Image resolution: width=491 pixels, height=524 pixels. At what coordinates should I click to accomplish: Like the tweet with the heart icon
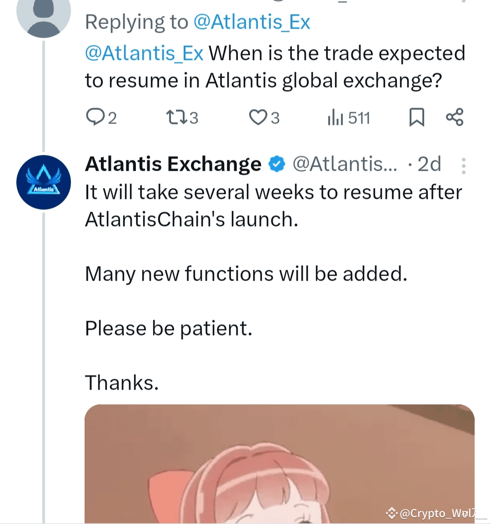258,117
